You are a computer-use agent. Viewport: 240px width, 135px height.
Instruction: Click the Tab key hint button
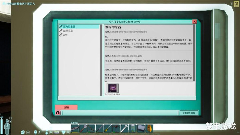click(x=28, y=132)
